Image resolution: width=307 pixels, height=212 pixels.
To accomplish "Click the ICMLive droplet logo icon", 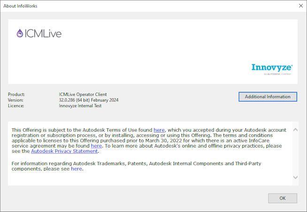I will click(x=20, y=33).
